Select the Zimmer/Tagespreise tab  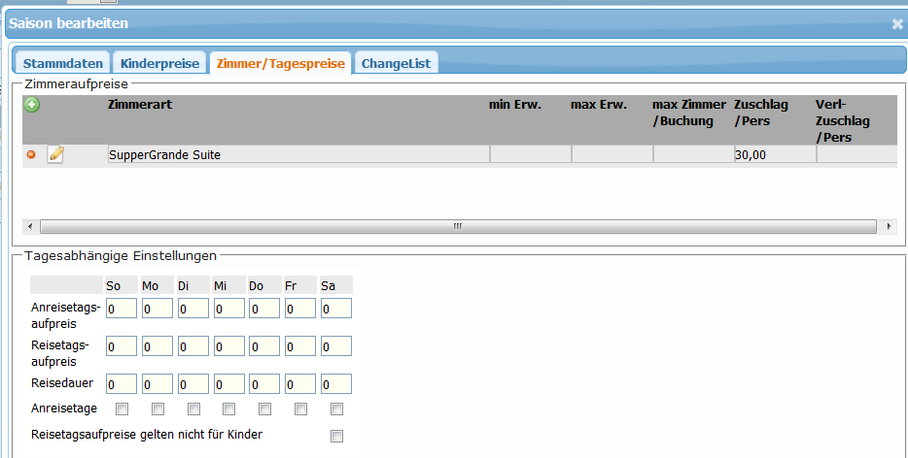click(x=280, y=63)
